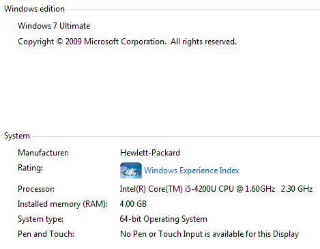
Task: Click the System section heading
Action: point(17,136)
